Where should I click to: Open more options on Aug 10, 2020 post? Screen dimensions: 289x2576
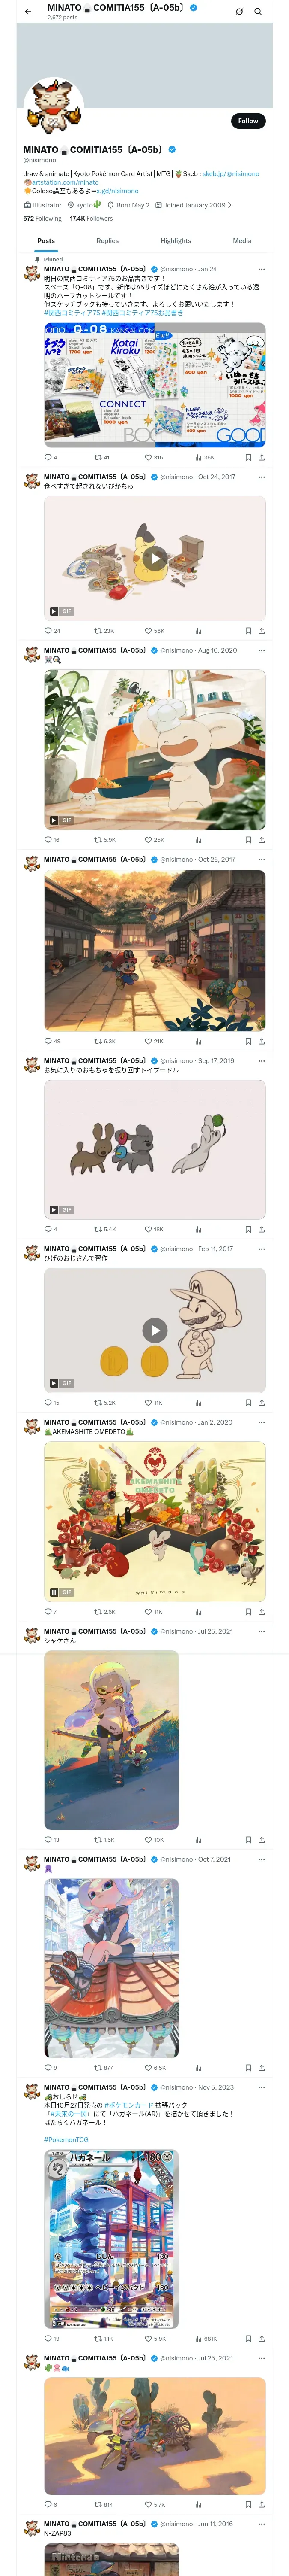pos(262,650)
